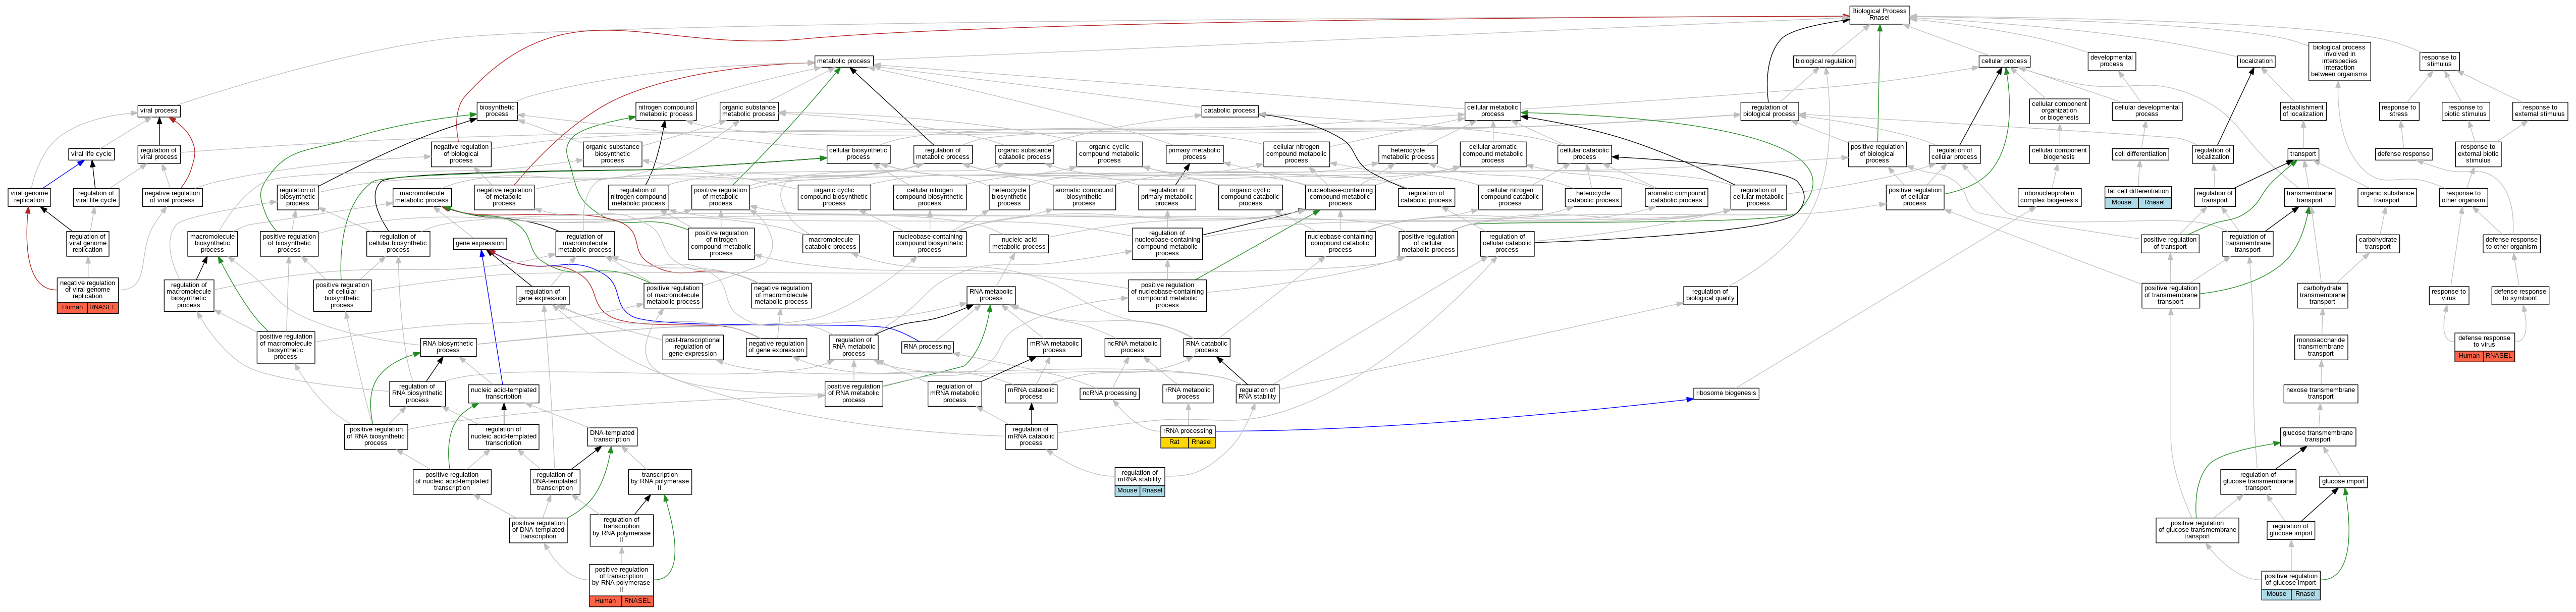The image size is (2576, 612).
Task: Click the 'ribosome biogenesis' node
Action: pyautogui.click(x=1726, y=393)
